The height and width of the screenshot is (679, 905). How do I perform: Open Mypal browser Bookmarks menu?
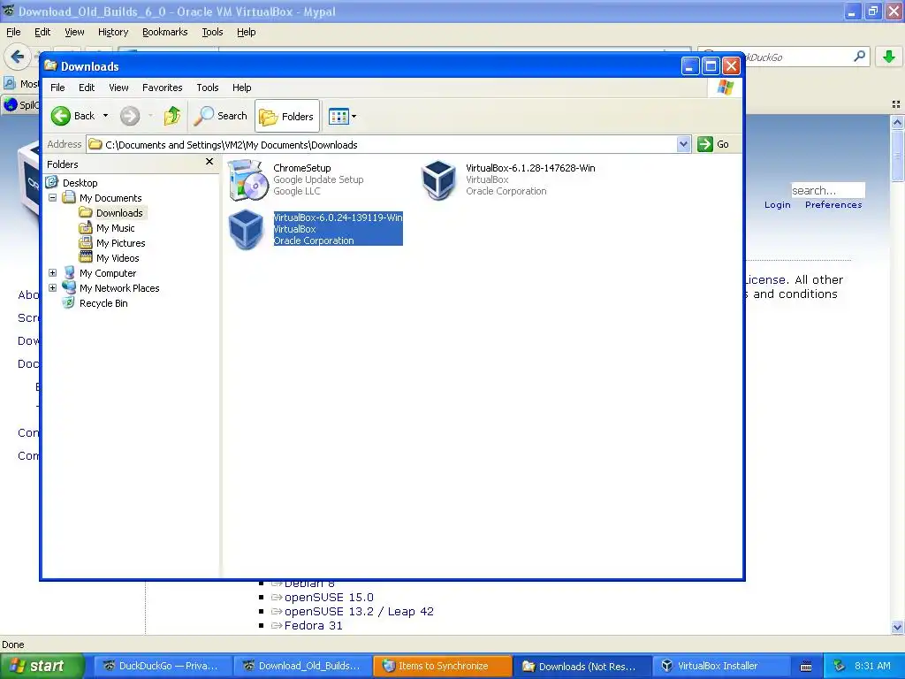coord(165,33)
